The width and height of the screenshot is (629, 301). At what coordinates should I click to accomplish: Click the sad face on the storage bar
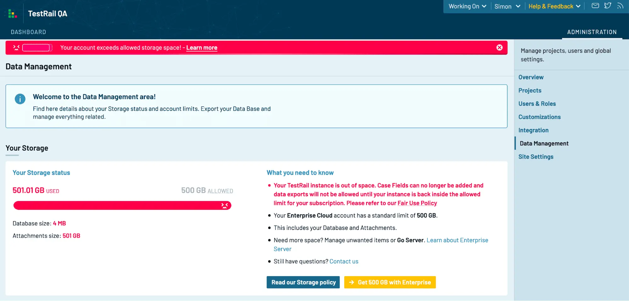tap(225, 206)
